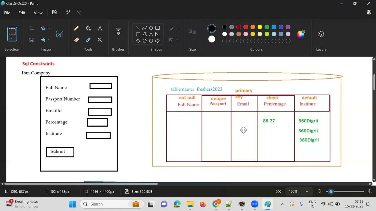Select the Eraser tool

tap(76, 40)
